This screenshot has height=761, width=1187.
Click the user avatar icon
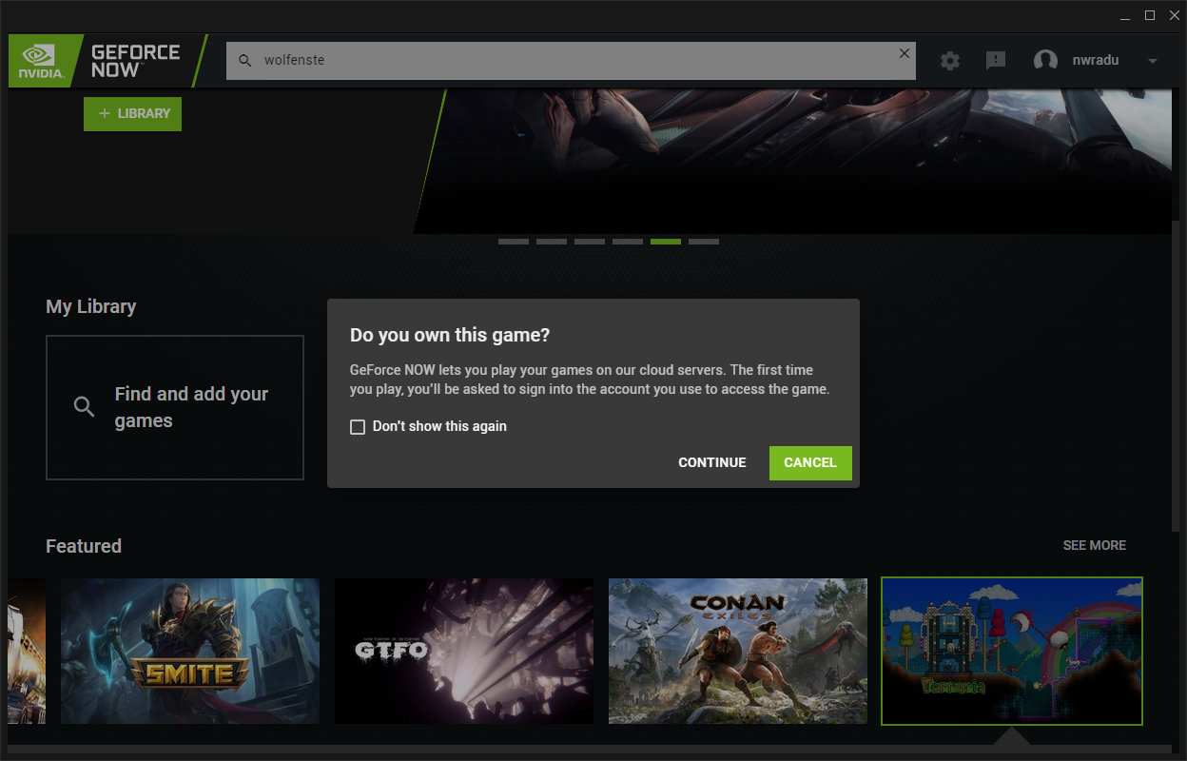1045,61
